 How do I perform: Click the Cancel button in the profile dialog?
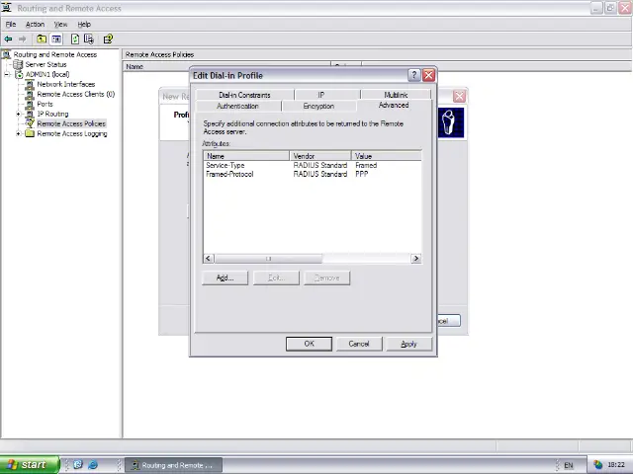pyautogui.click(x=359, y=344)
